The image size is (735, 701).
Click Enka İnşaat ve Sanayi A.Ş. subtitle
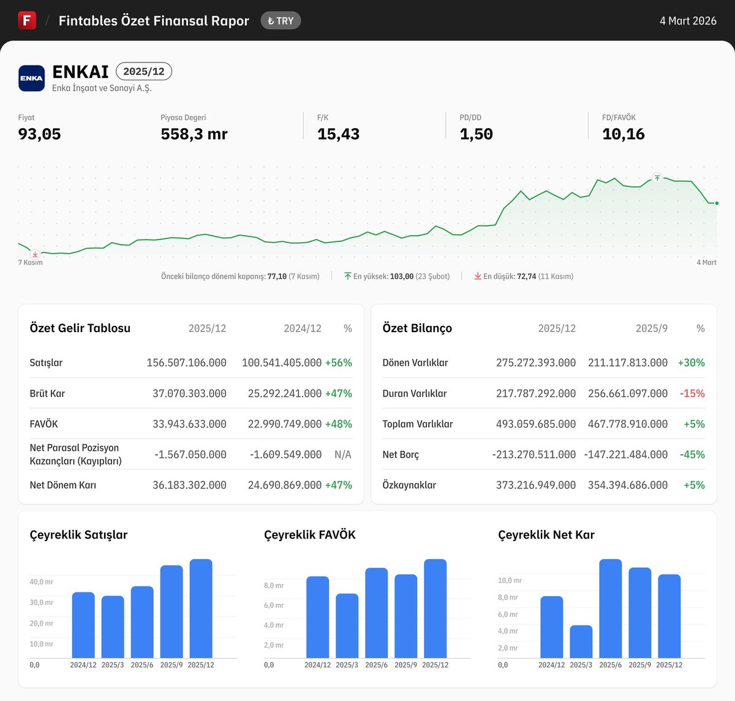102,88
